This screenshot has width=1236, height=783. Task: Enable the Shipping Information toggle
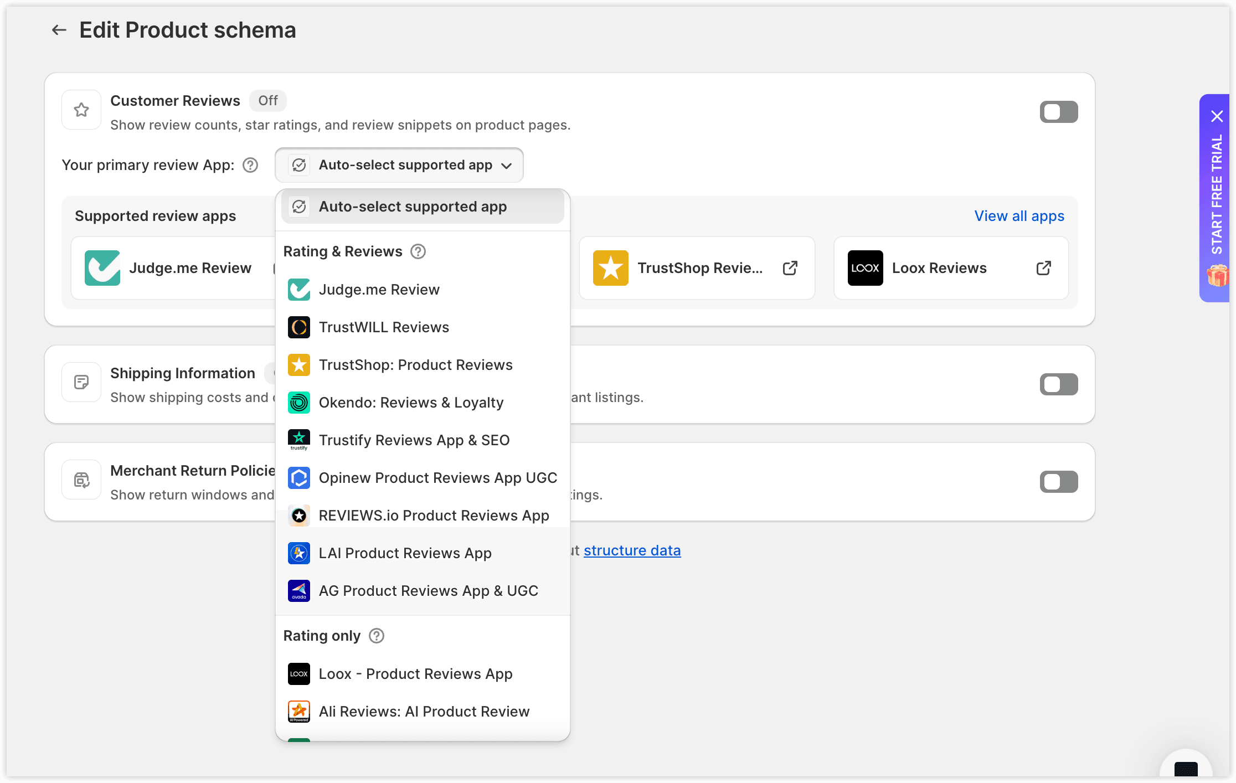tap(1059, 384)
